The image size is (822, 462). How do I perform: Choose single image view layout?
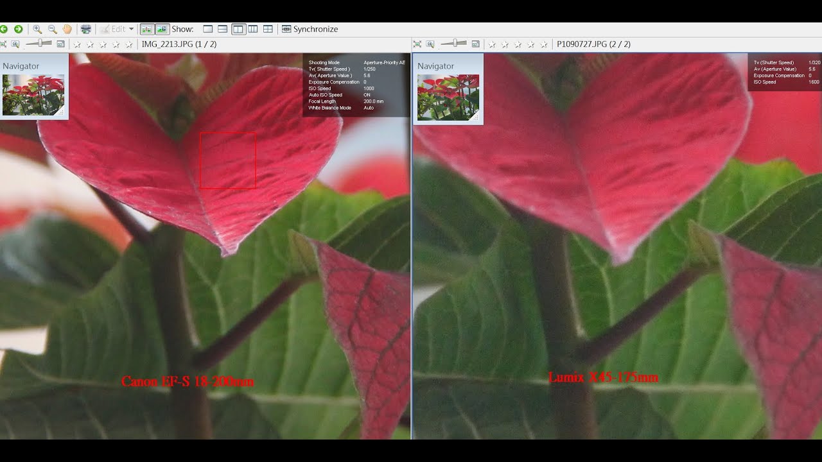[207, 29]
